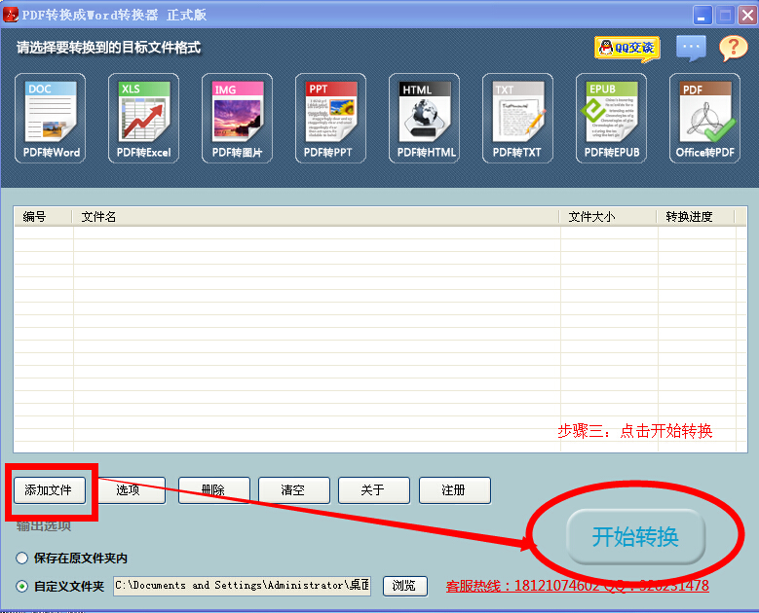Select 自定义文件夹 radio option
The width and height of the screenshot is (759, 613).
point(22,586)
